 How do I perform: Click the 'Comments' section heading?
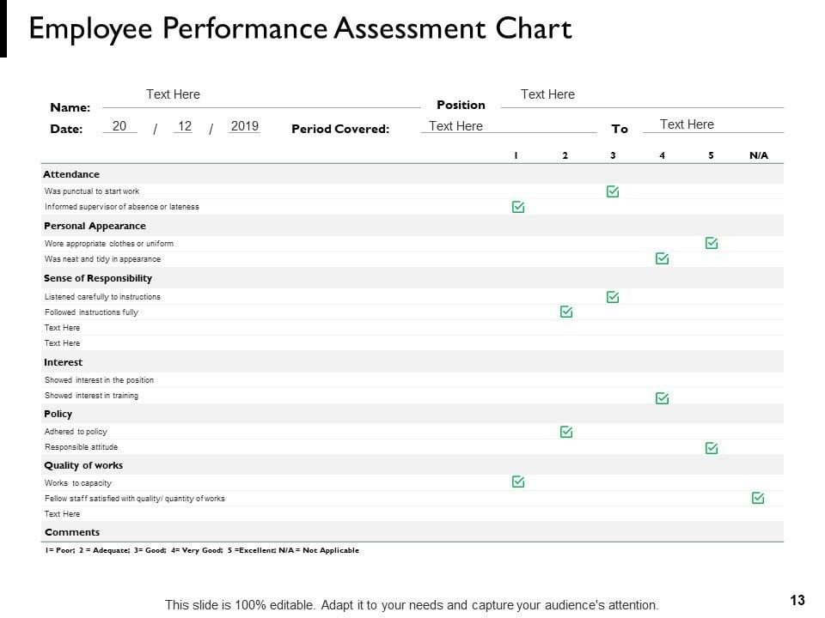pos(72,532)
